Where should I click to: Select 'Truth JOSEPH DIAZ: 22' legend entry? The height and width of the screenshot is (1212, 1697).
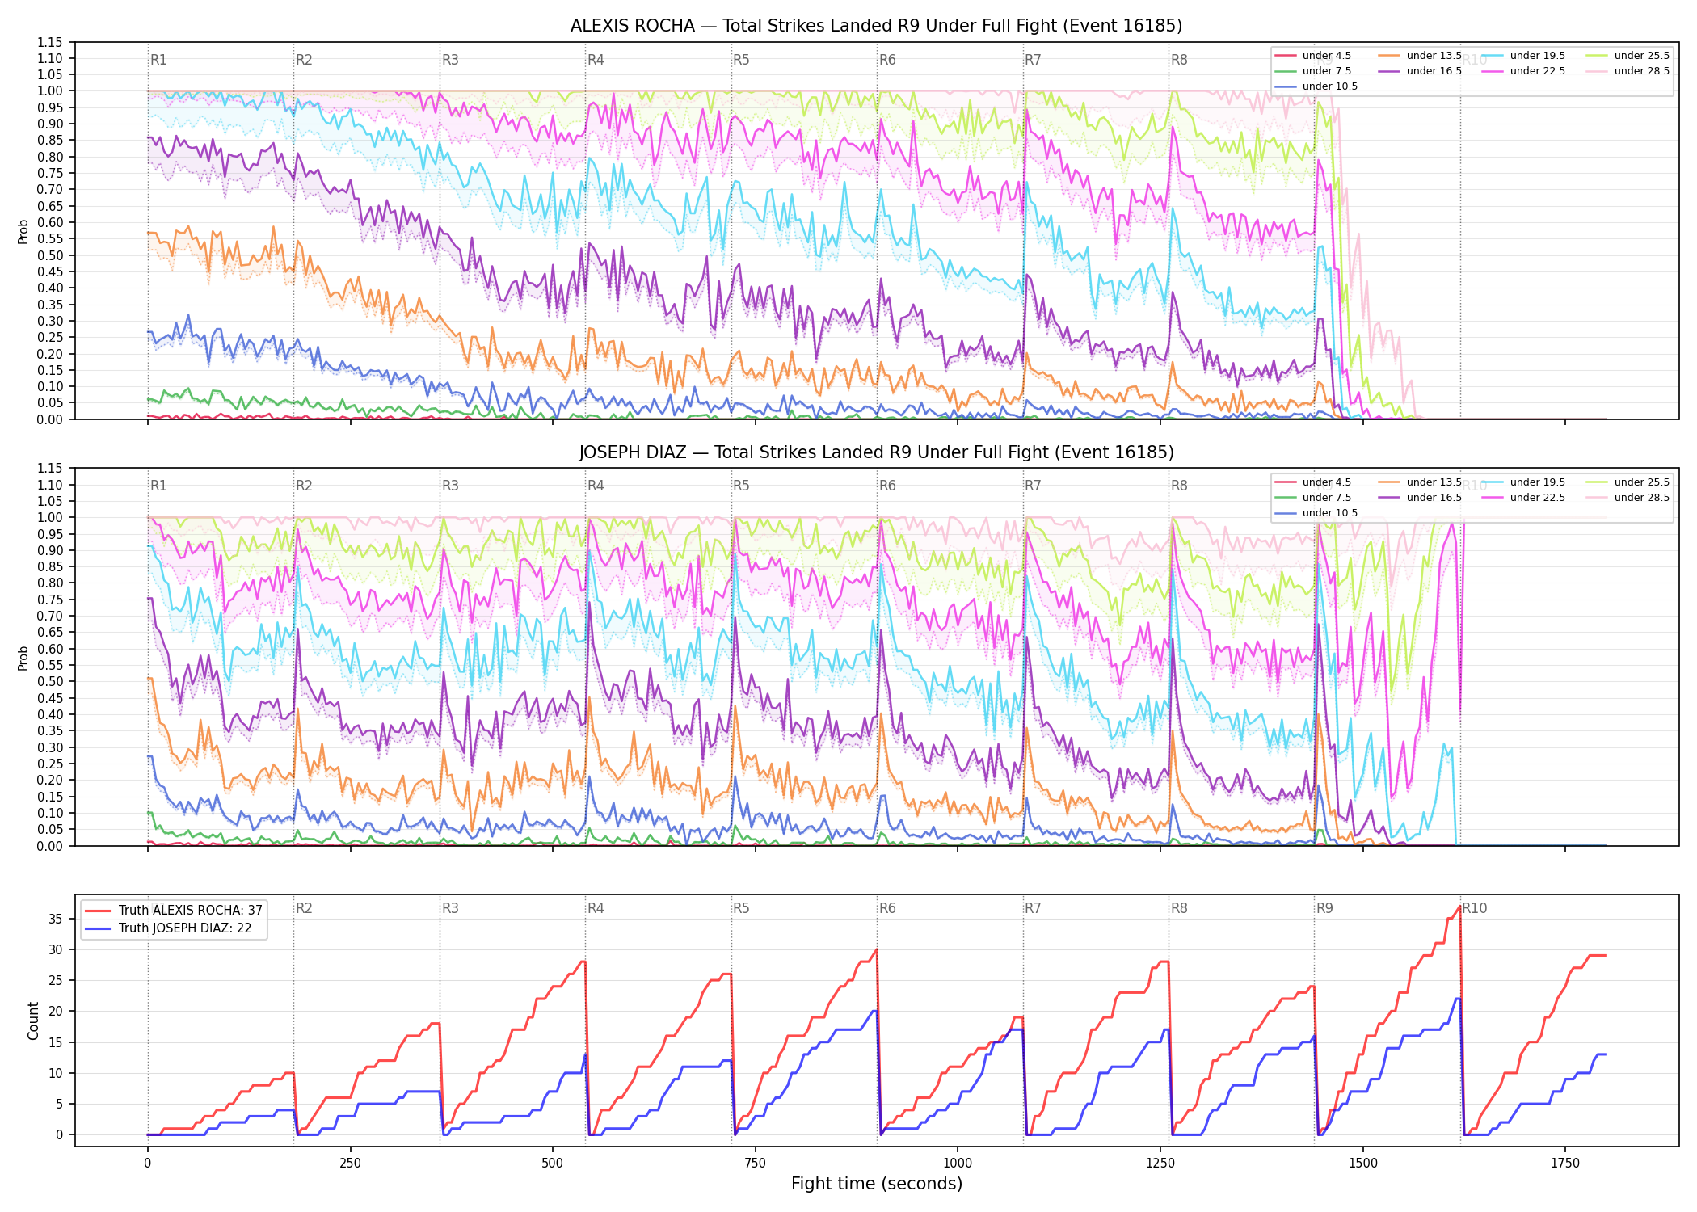point(184,928)
